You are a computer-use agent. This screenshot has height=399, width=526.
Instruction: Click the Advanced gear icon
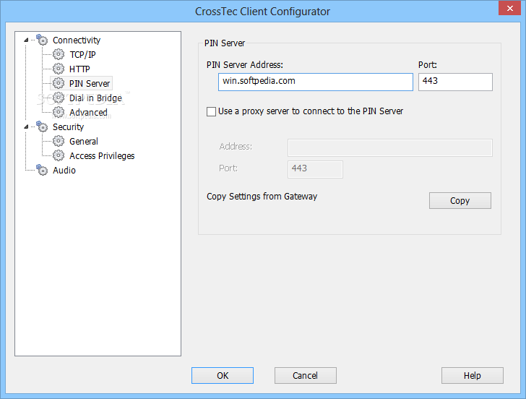click(x=59, y=112)
